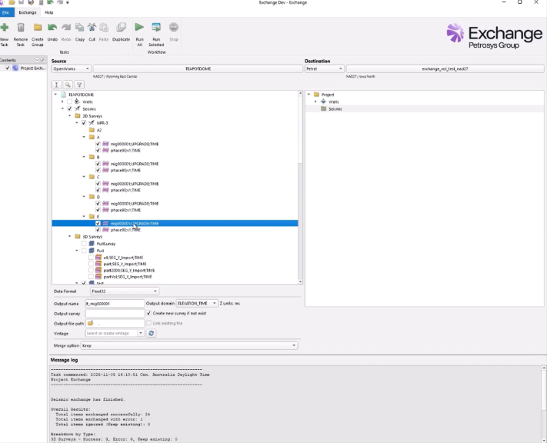The width and height of the screenshot is (547, 443).
Task: Click the Create Group folder icon
Action: [37, 28]
